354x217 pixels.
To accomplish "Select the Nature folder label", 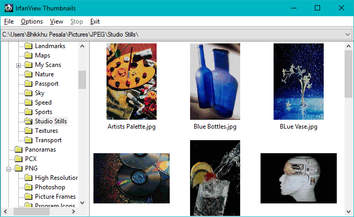I will [x=44, y=74].
